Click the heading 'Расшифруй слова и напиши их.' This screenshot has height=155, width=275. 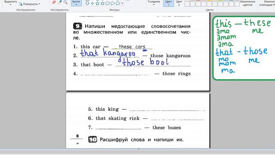[x=142, y=139]
